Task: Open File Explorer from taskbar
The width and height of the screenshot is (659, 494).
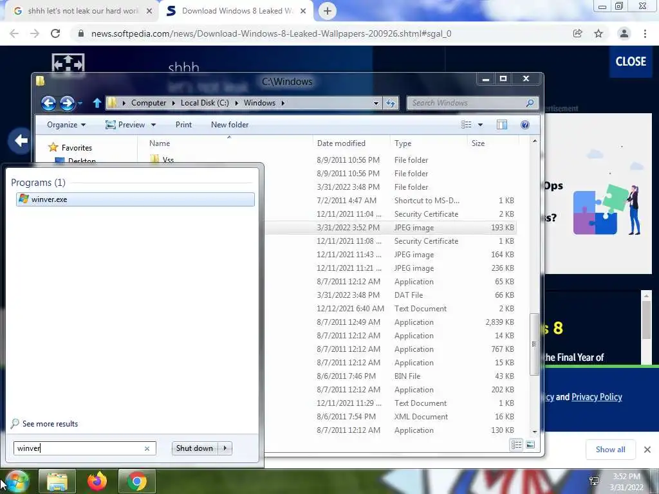Action: click(57, 481)
